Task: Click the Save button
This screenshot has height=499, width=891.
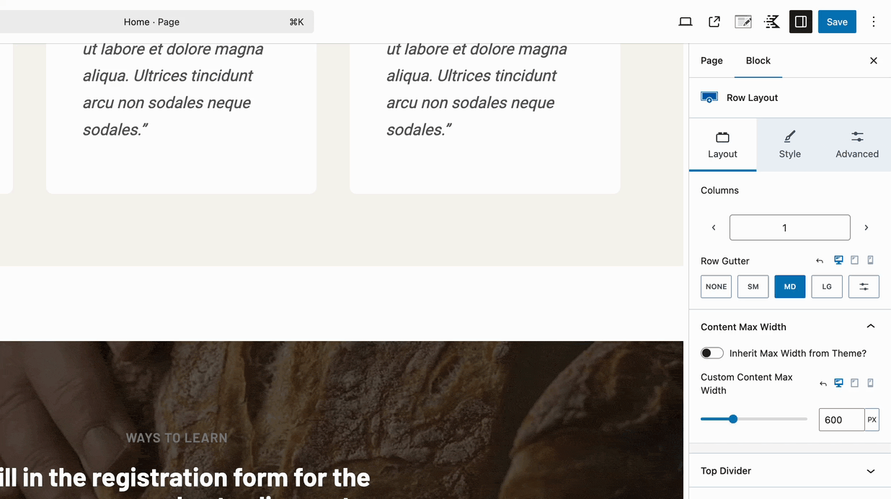Action: 836,22
